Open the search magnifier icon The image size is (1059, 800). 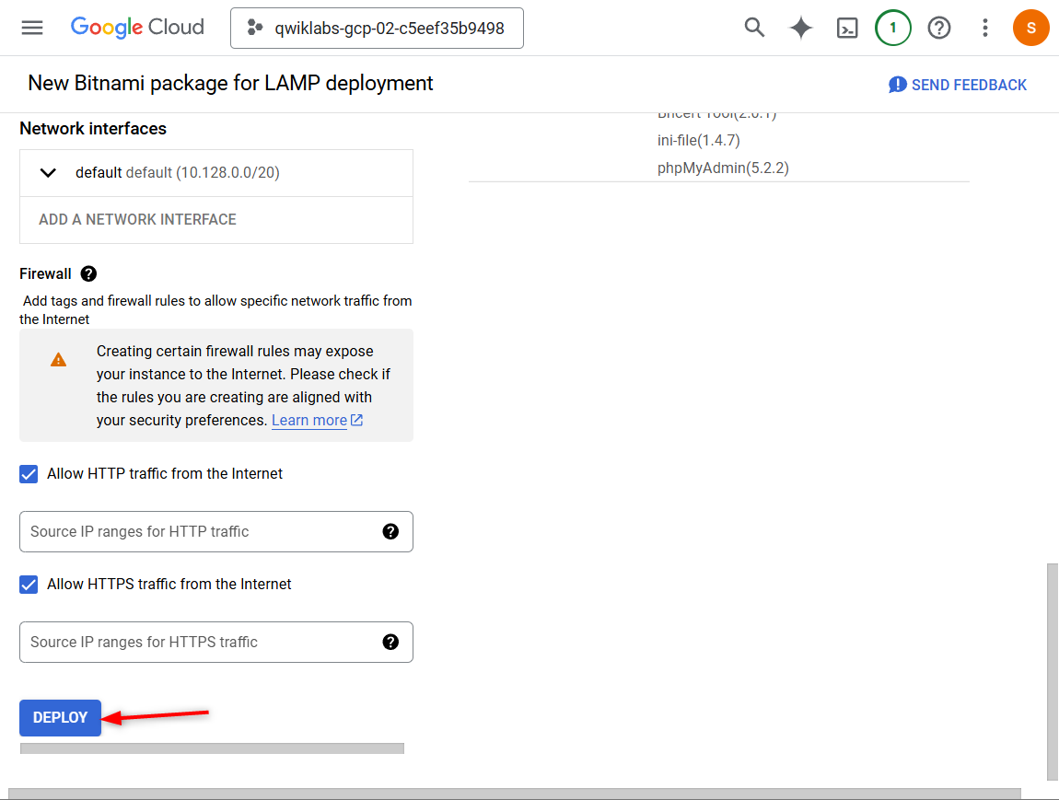(x=754, y=28)
